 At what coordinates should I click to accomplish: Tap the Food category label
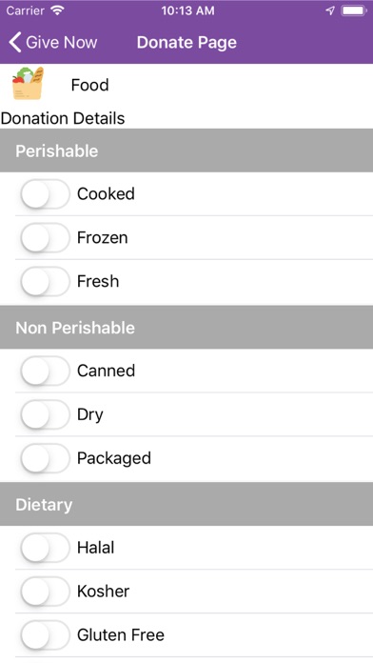tap(90, 85)
